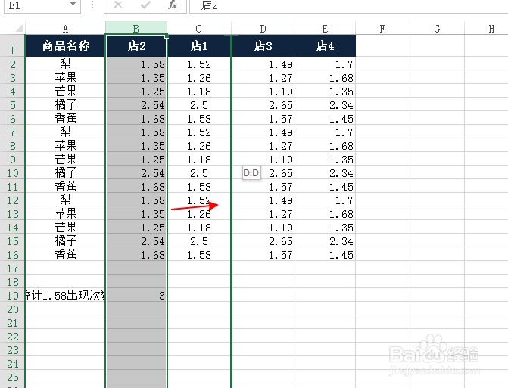Viewport: 508px width, 388px height.
Task: Click the label 统计1.58出现次数 in row 19
Action: [65, 296]
